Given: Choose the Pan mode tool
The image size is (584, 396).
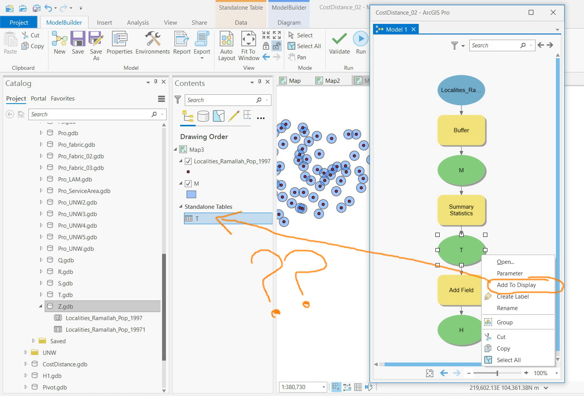Looking at the screenshot, I should coord(297,57).
